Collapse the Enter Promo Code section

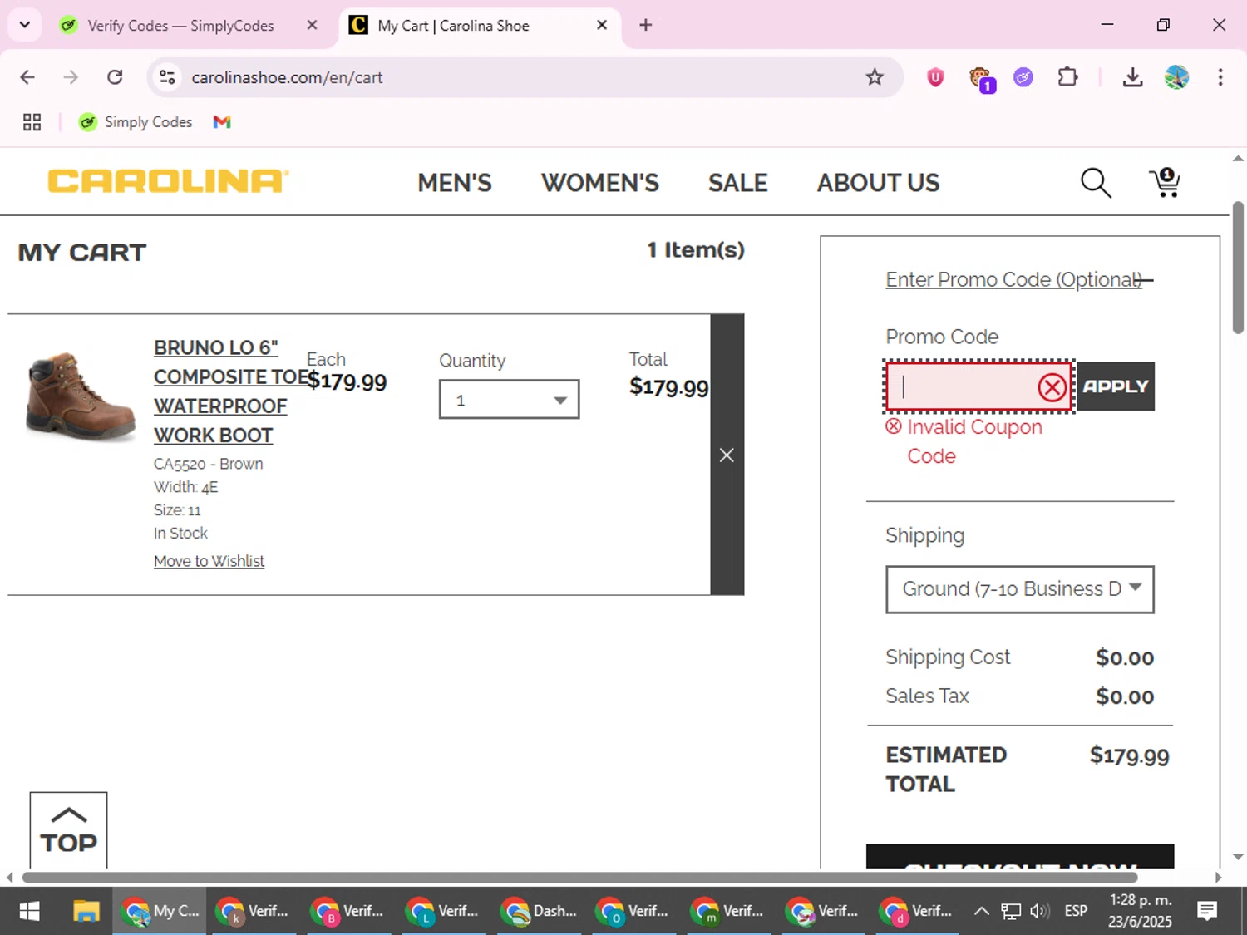(x=1019, y=279)
